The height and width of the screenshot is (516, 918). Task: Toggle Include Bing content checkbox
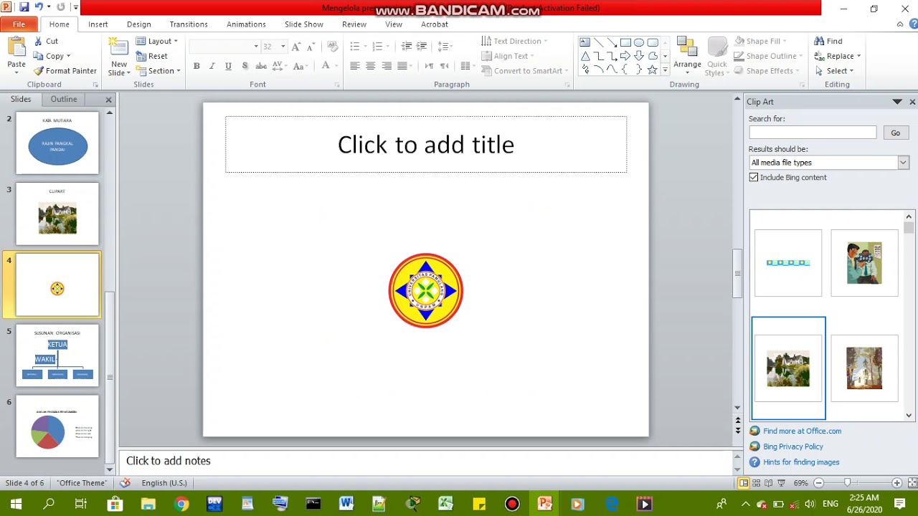point(754,177)
